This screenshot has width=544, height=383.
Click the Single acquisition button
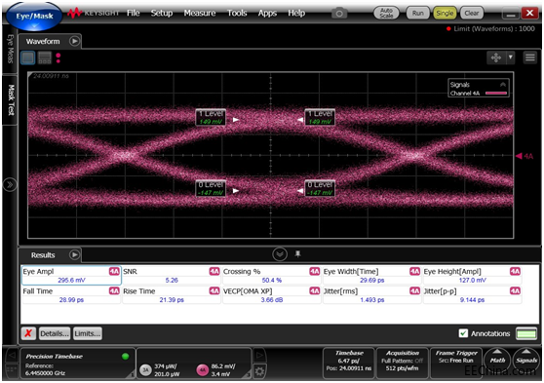click(445, 14)
